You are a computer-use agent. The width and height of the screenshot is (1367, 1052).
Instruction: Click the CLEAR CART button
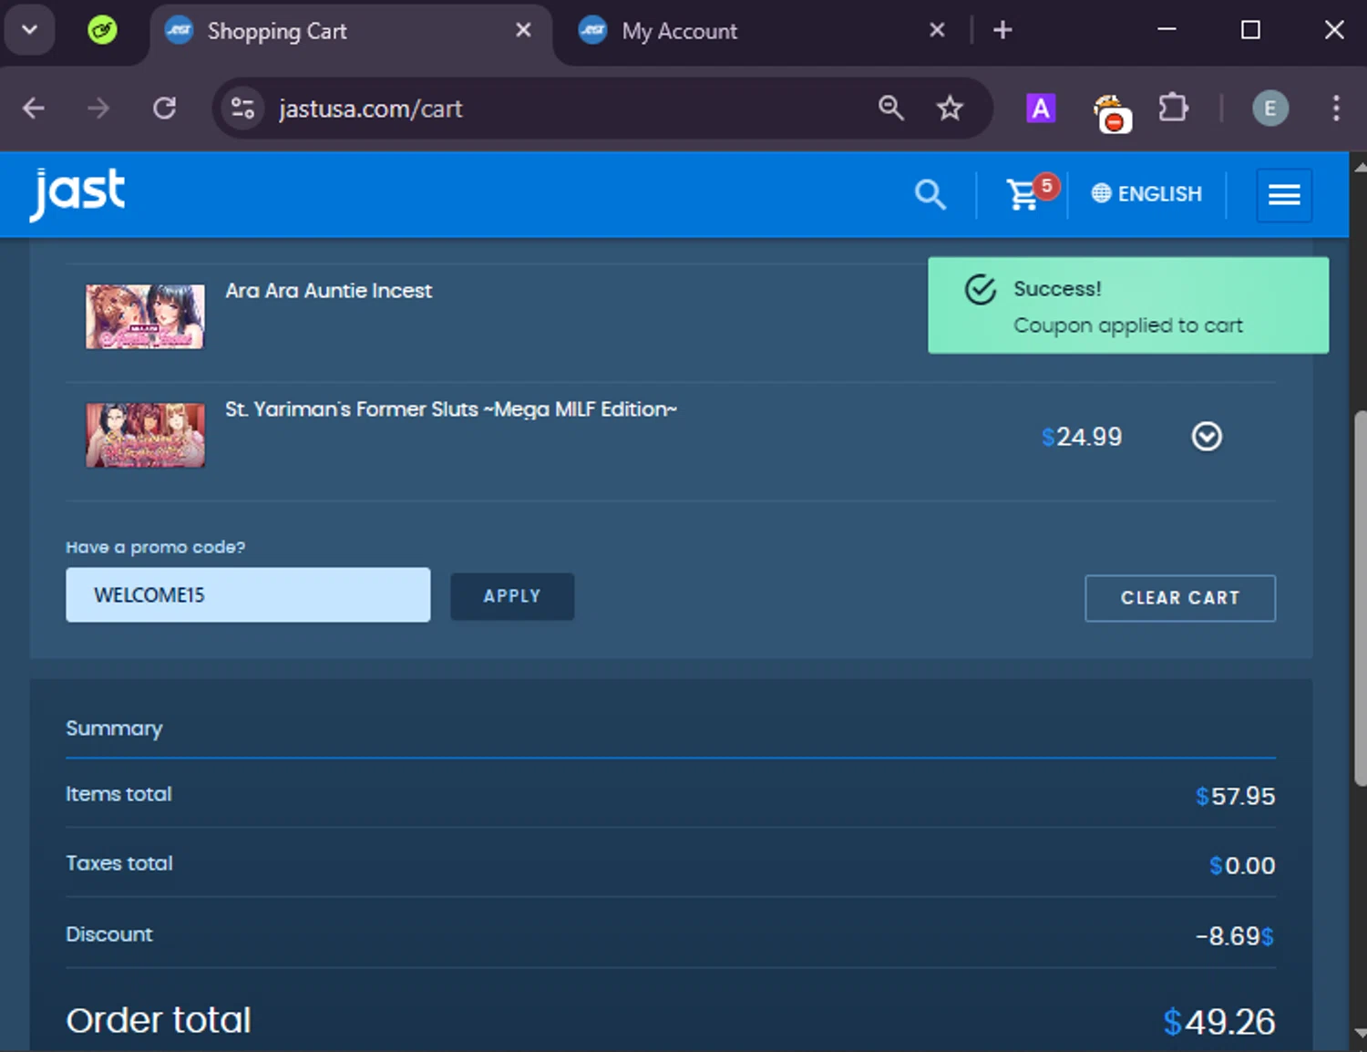1180,598
